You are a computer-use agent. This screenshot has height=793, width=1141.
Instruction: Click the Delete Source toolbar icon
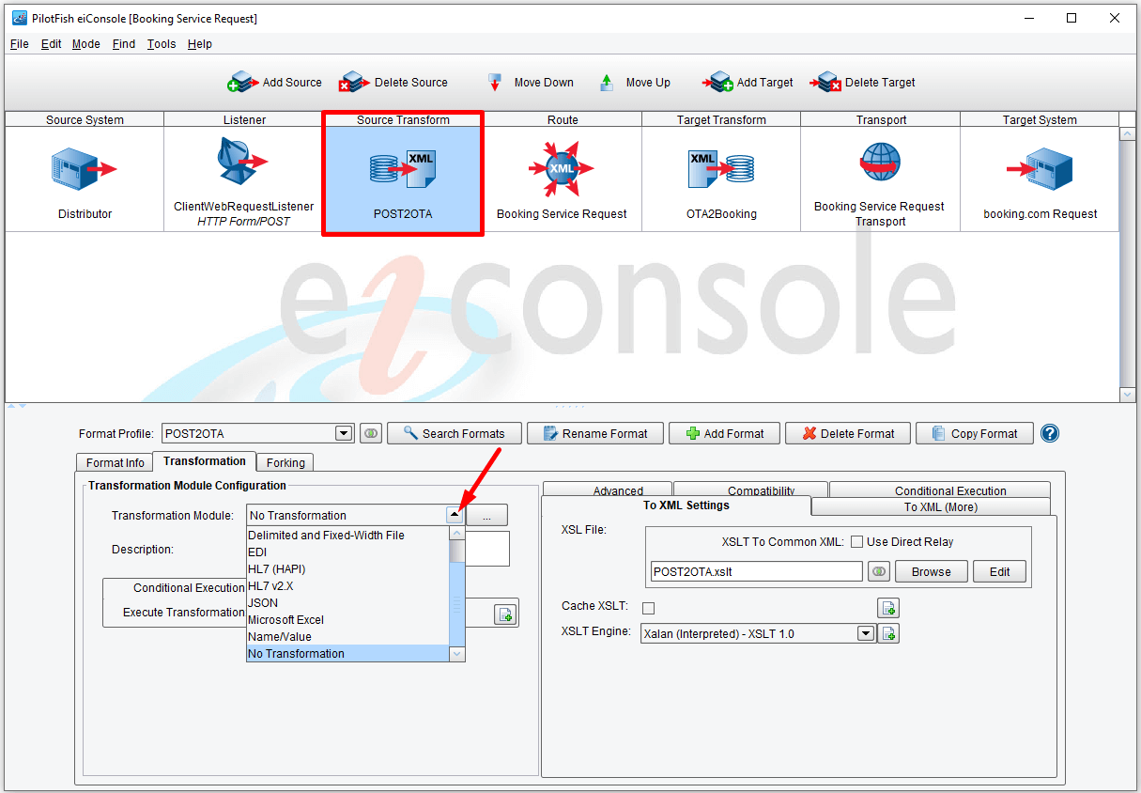(x=354, y=83)
